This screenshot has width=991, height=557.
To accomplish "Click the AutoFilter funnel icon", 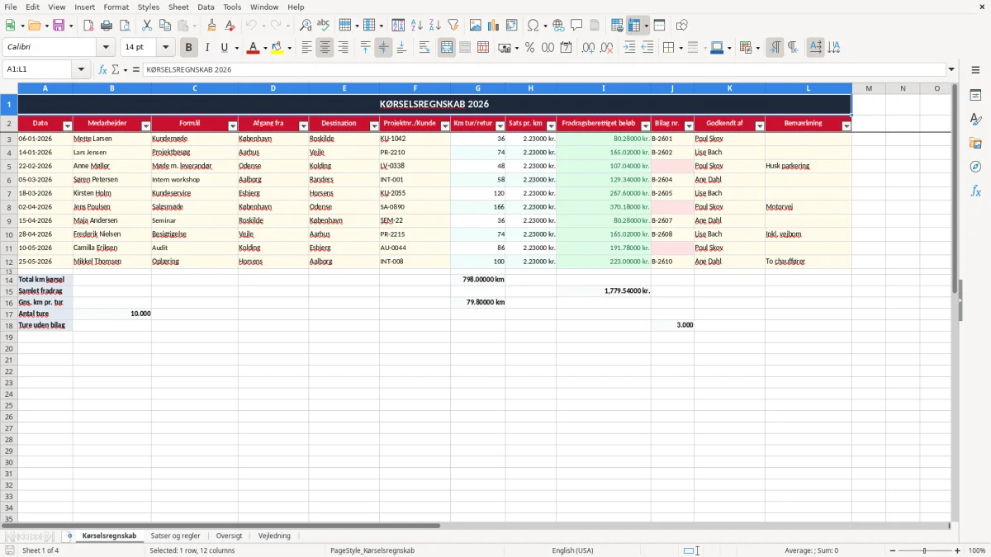I will tap(453, 26).
